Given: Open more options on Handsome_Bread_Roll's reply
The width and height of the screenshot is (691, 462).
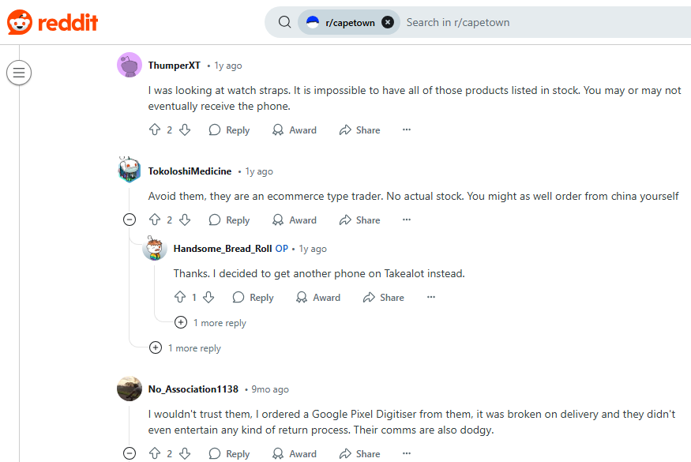Looking at the screenshot, I should (431, 298).
